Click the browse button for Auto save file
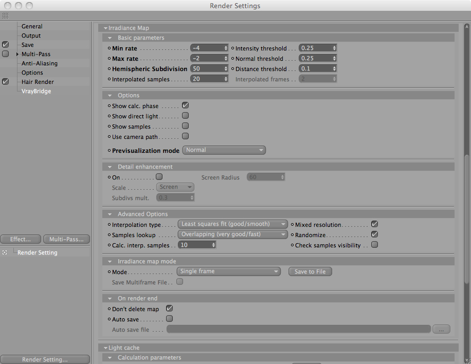Image resolution: width=471 pixels, height=364 pixels. (441, 329)
